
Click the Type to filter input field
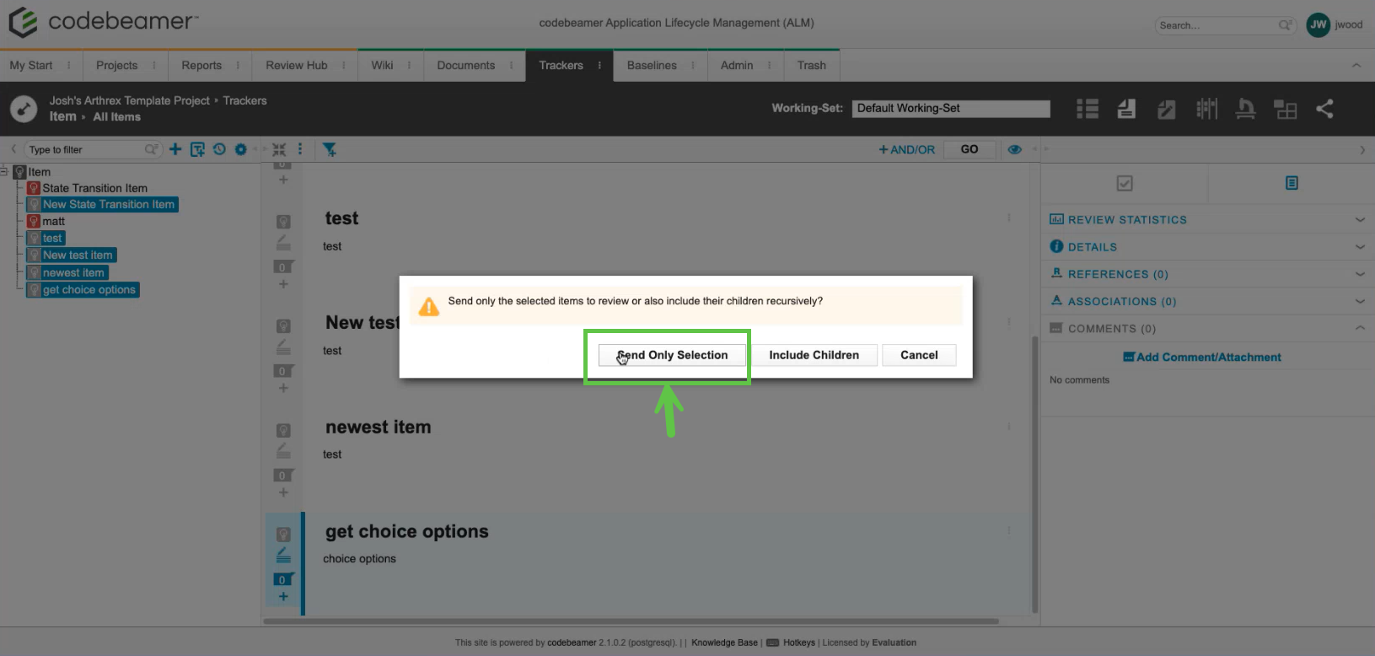[x=84, y=149]
